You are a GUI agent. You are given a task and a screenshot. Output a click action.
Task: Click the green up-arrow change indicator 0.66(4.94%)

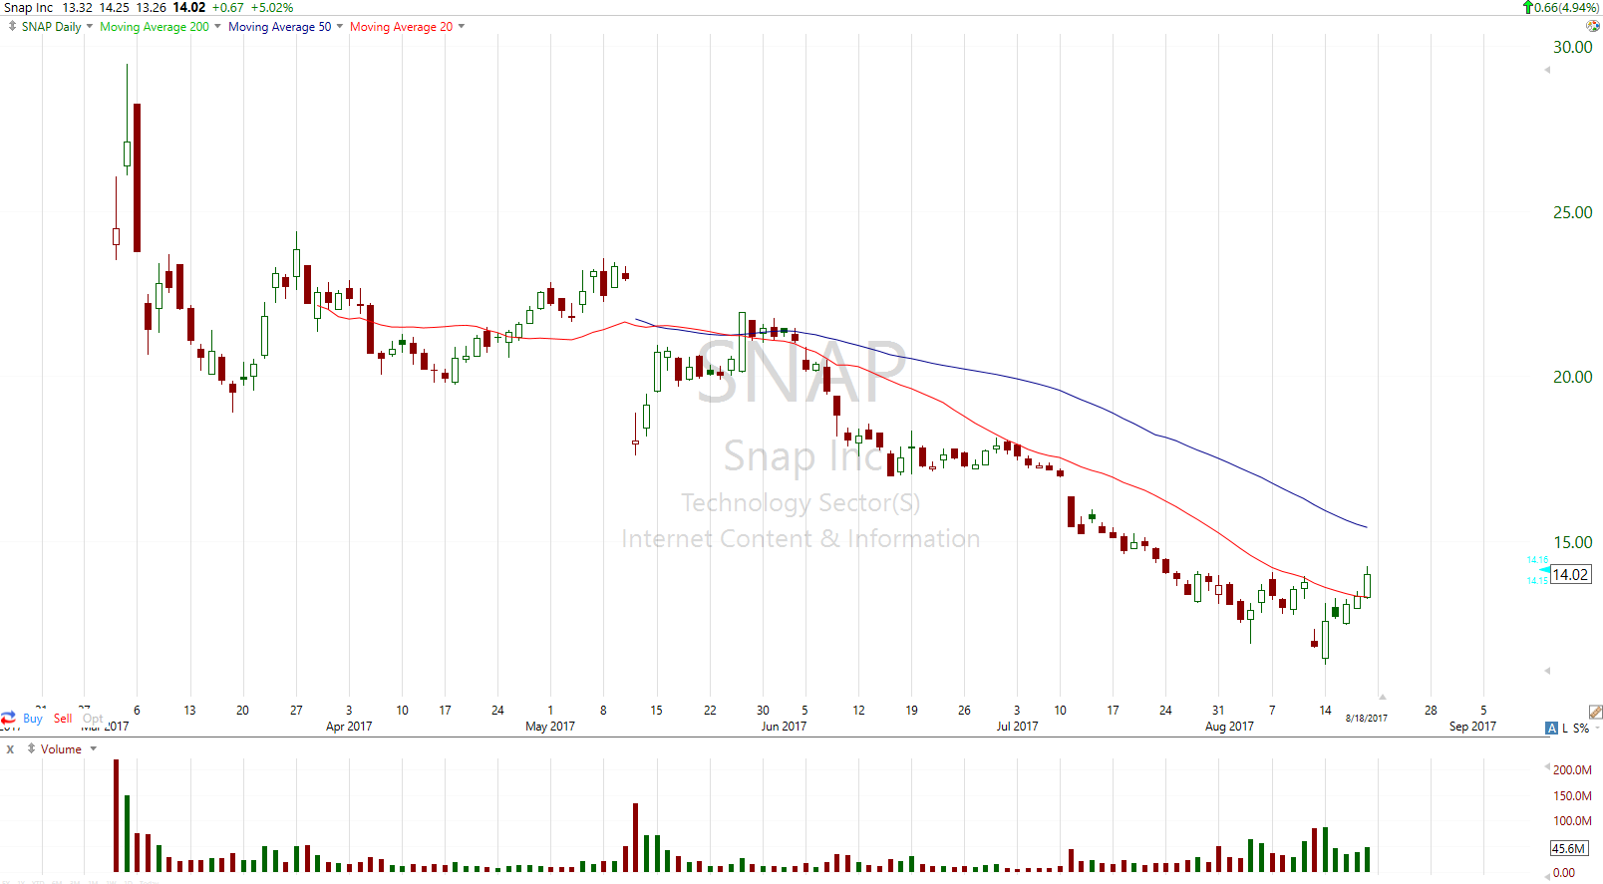tap(1560, 7)
